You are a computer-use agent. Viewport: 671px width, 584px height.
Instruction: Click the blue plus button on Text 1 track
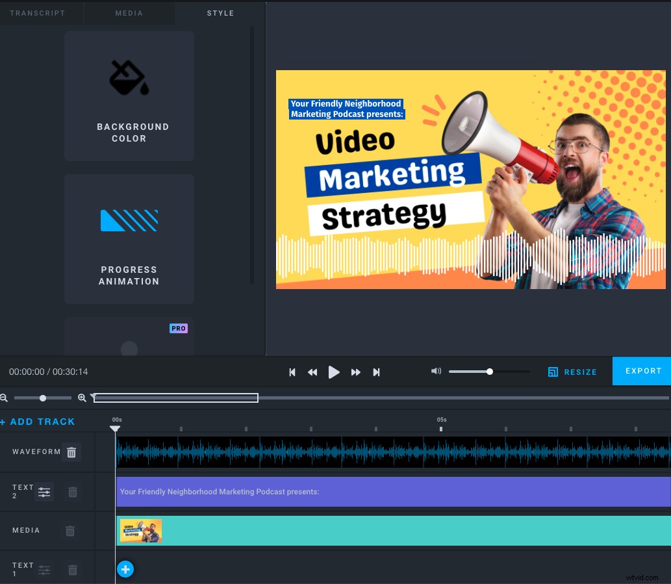tap(125, 569)
